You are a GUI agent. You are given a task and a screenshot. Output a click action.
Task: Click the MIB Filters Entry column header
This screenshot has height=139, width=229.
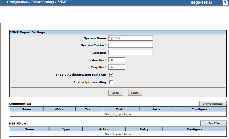tap(144, 129)
